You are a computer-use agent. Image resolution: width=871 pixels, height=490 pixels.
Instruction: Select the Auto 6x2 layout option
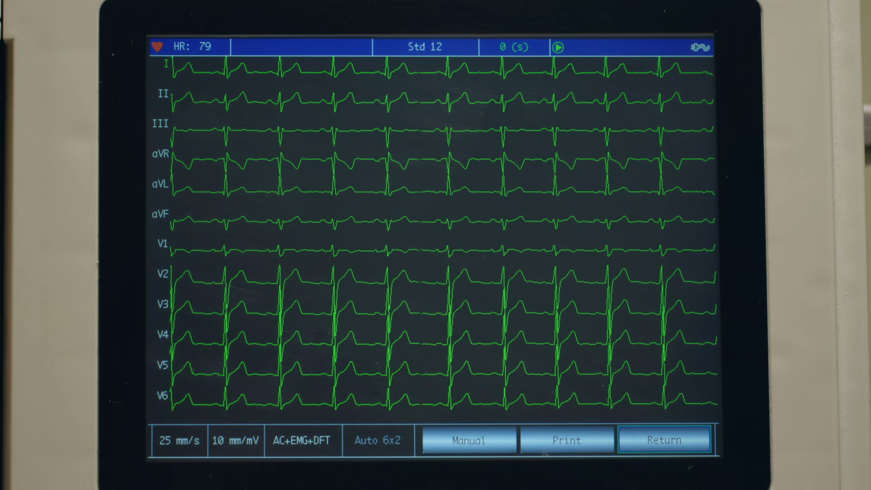click(x=377, y=441)
